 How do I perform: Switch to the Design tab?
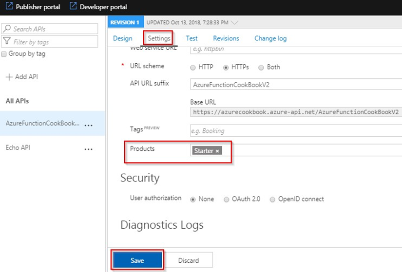click(122, 38)
